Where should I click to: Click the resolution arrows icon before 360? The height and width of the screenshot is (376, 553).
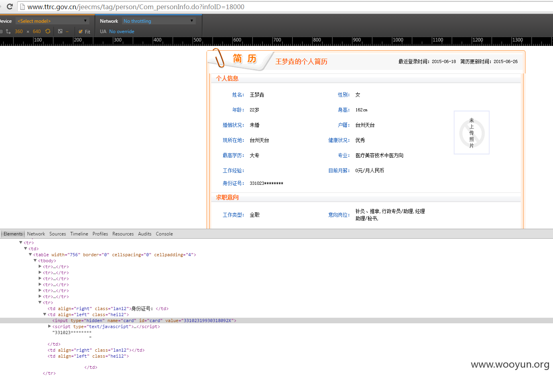coord(8,31)
